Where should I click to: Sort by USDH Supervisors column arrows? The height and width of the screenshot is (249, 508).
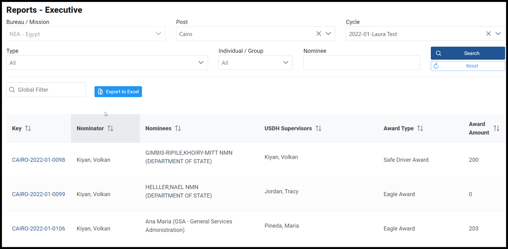[x=318, y=128]
